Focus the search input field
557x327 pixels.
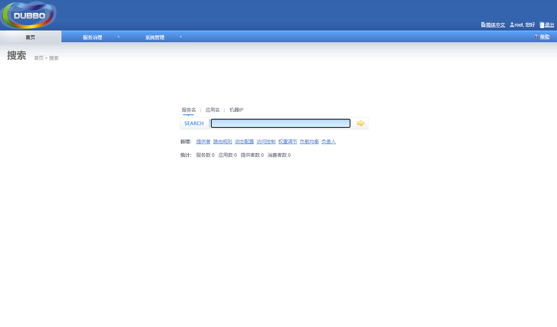(280, 124)
